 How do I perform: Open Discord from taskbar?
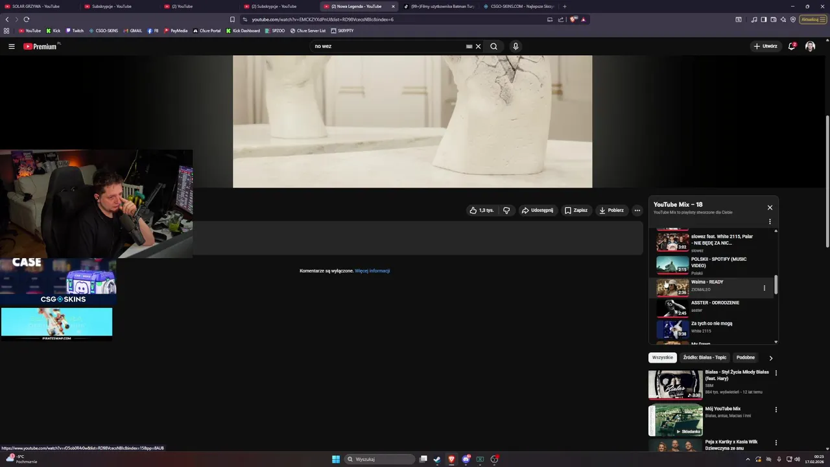466,459
